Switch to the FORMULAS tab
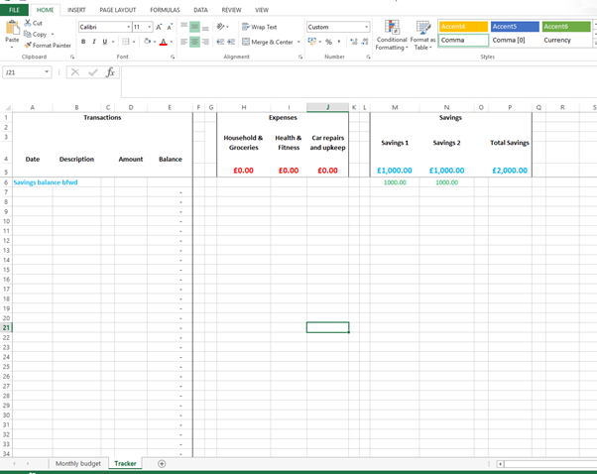This screenshot has height=474, width=597. coord(165,10)
